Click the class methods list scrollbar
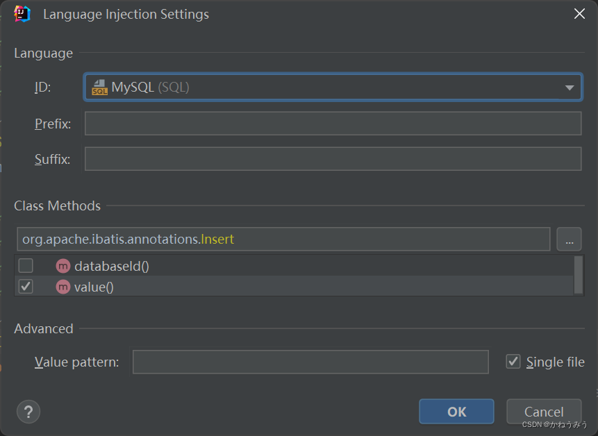The width and height of the screenshot is (598, 436). (579, 275)
